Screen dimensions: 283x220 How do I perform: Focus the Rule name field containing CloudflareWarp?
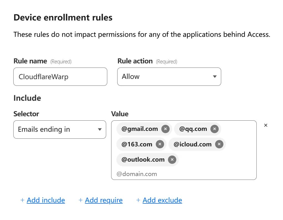click(x=60, y=77)
